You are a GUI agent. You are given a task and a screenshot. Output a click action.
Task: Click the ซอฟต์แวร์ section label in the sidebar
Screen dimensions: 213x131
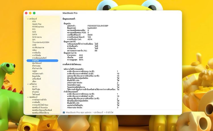pos(33,97)
